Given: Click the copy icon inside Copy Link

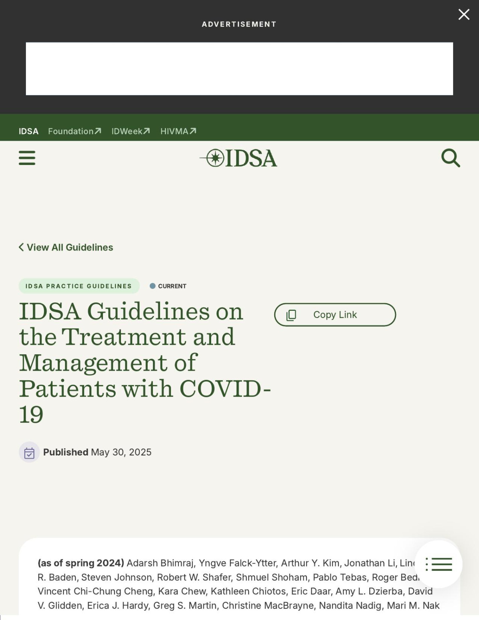Looking at the screenshot, I should tap(291, 315).
